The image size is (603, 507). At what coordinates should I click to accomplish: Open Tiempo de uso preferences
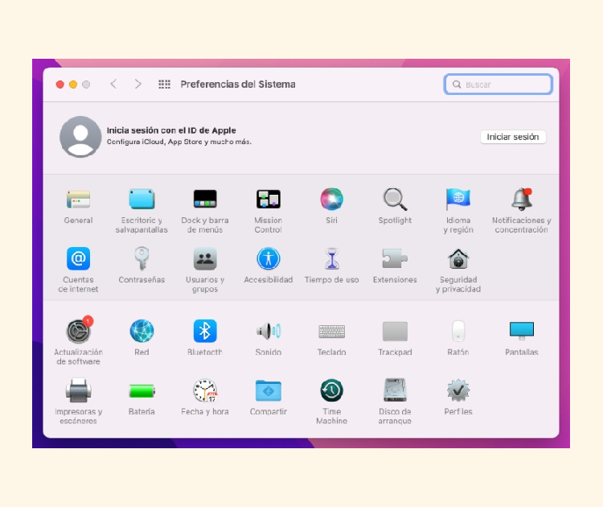click(x=331, y=258)
